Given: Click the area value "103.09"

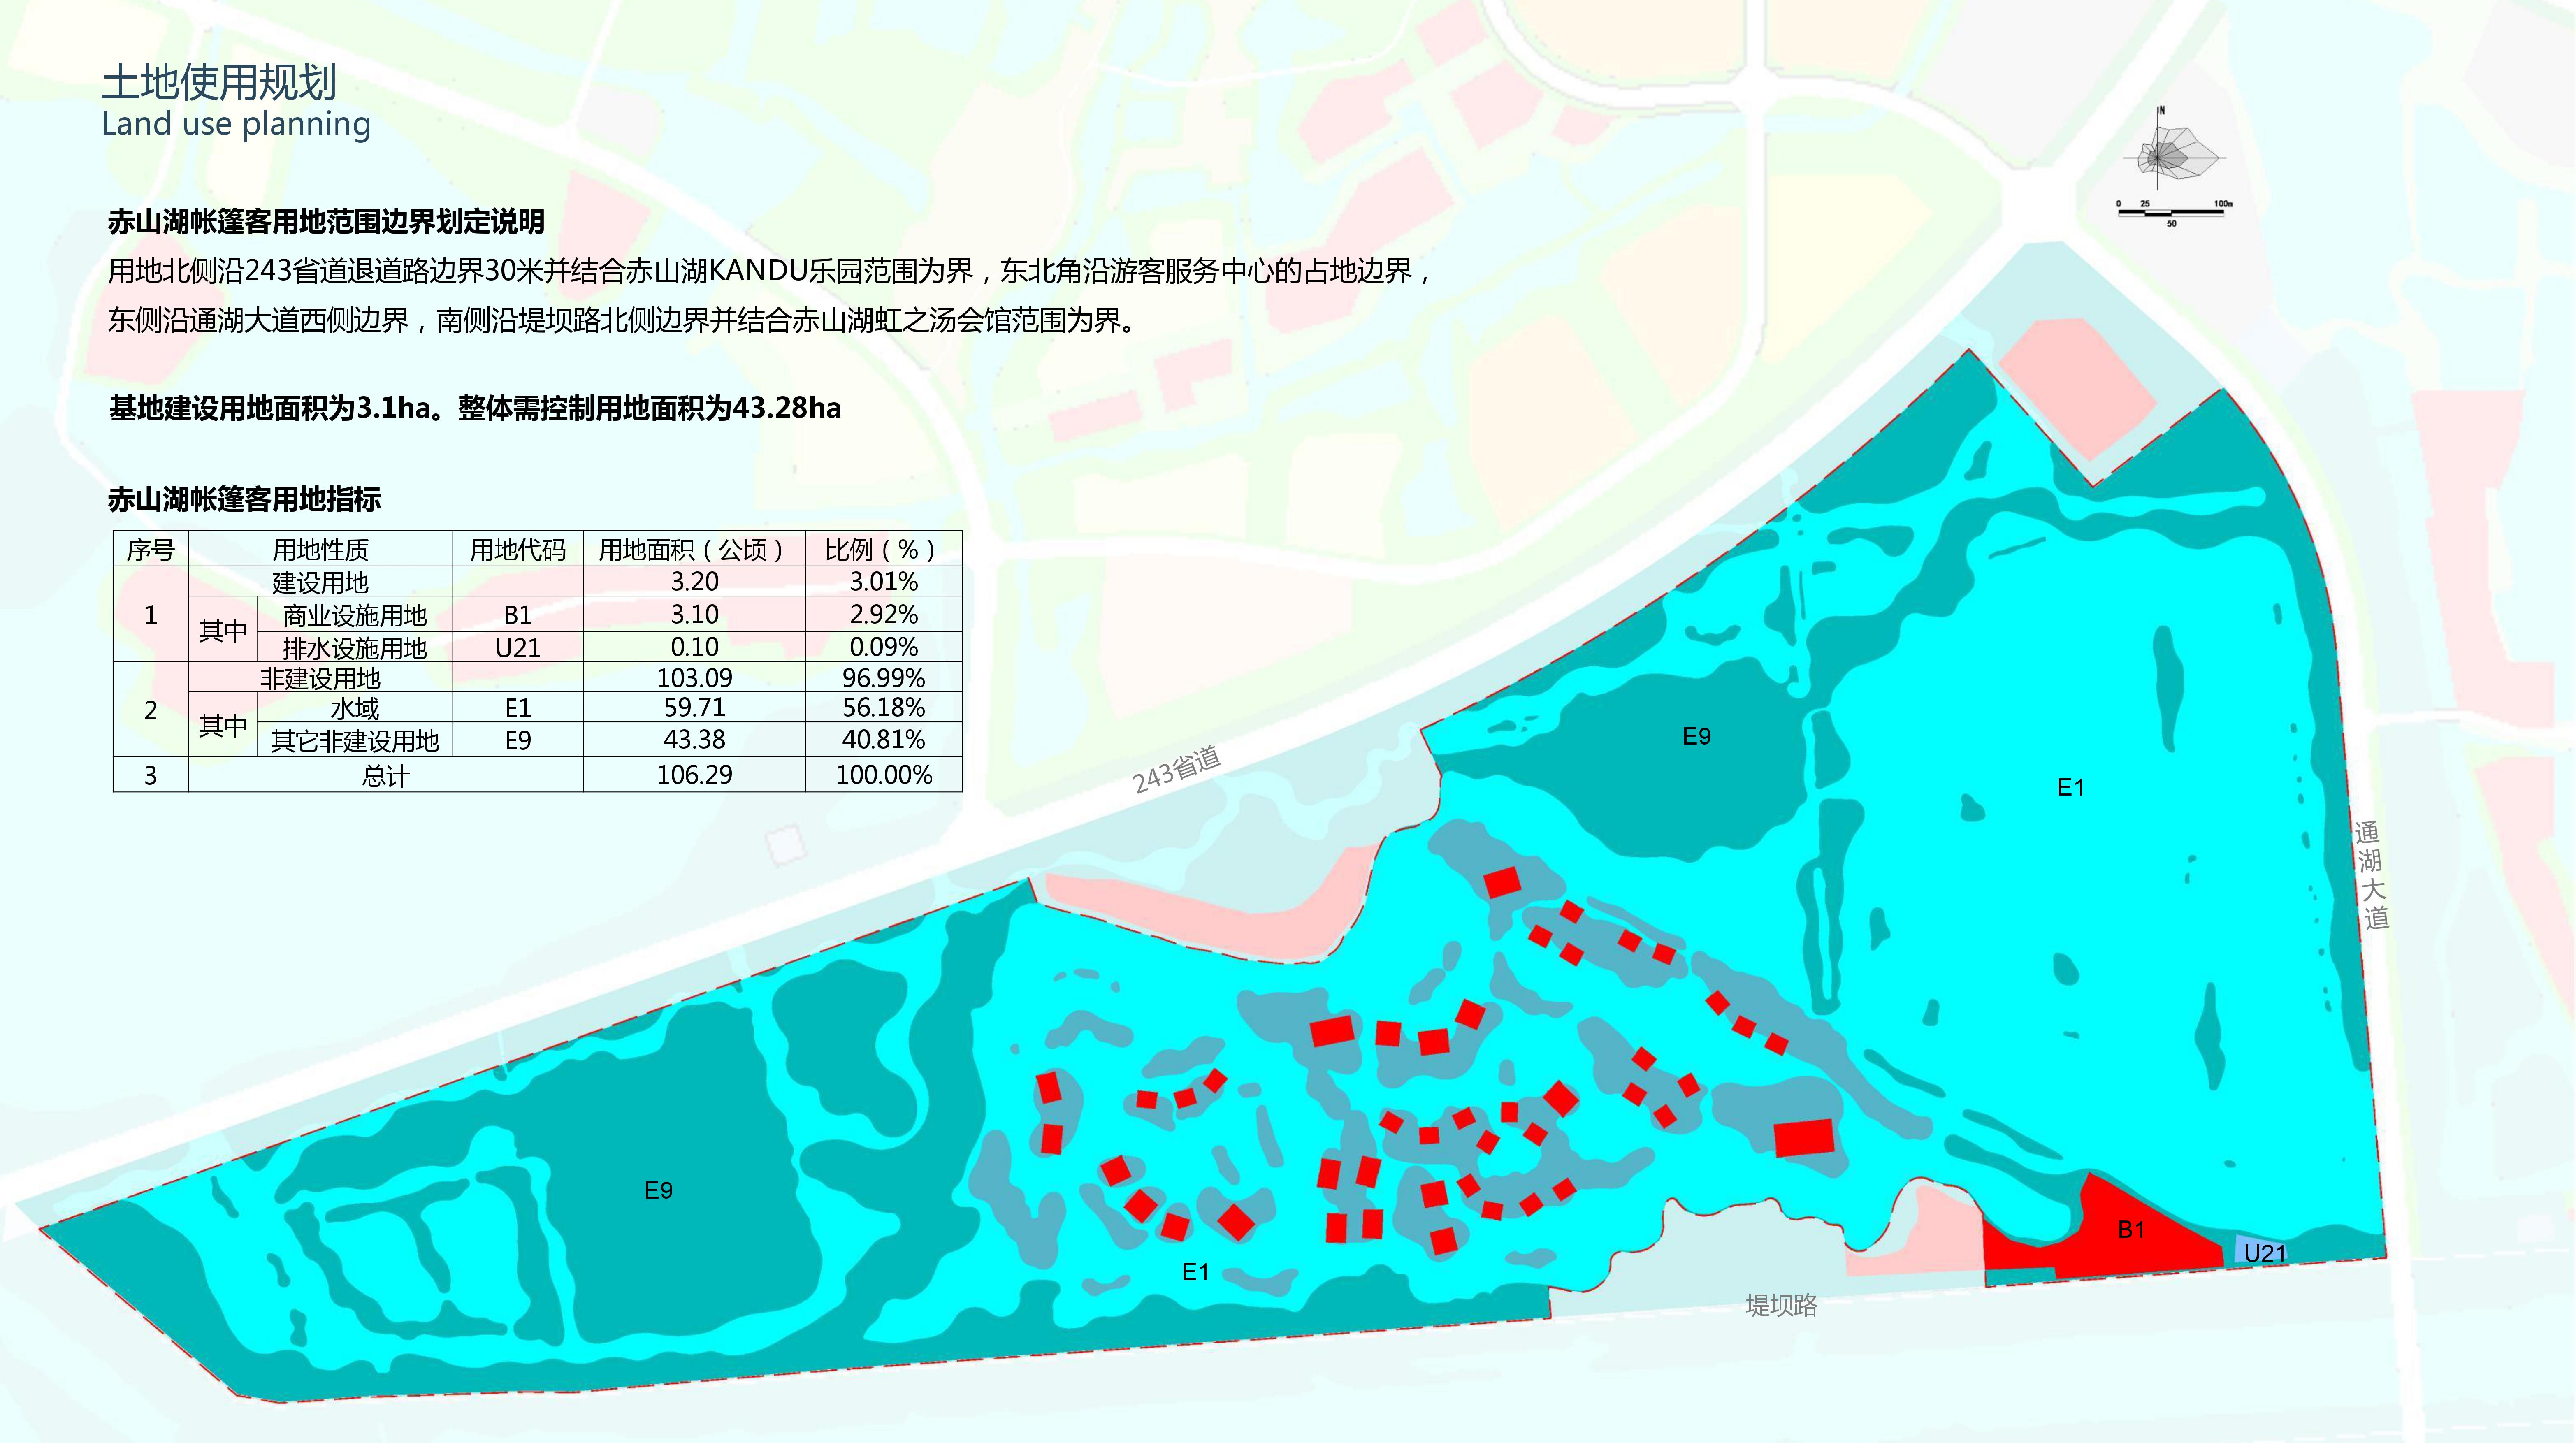Looking at the screenshot, I should pos(694,678).
